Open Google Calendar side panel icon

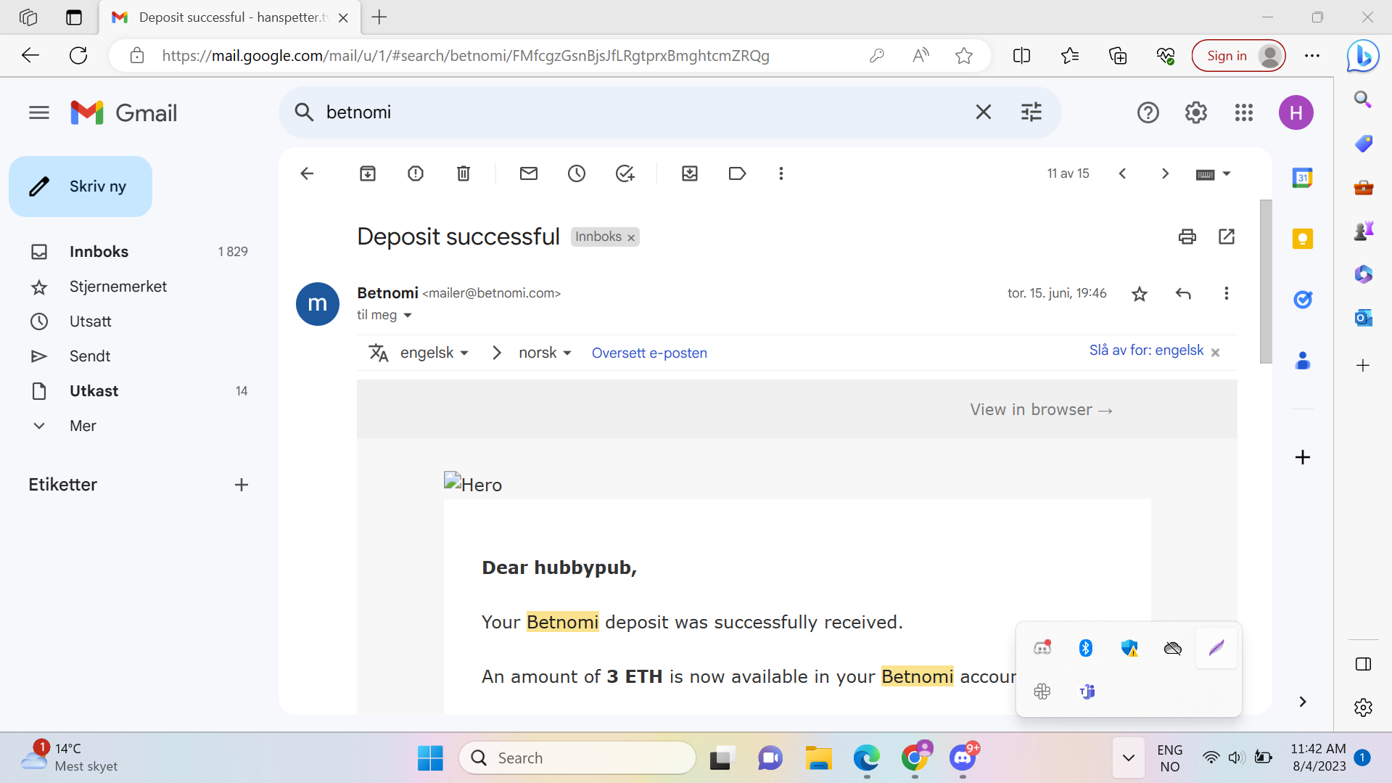click(1303, 178)
